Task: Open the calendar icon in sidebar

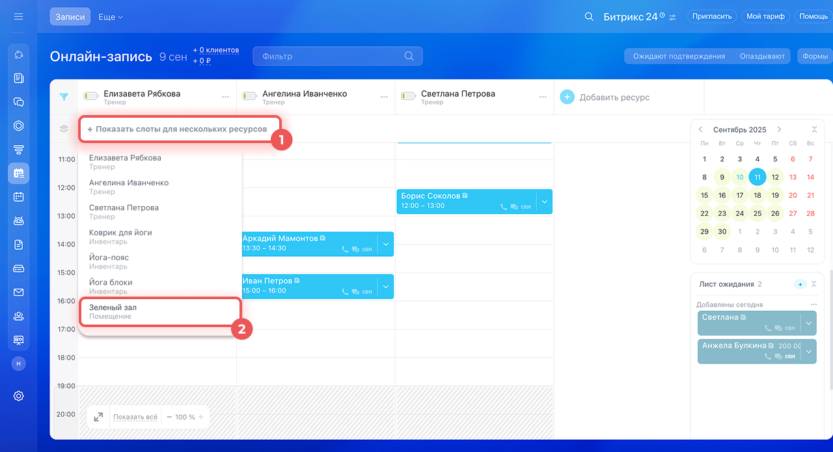Action: 18,196
